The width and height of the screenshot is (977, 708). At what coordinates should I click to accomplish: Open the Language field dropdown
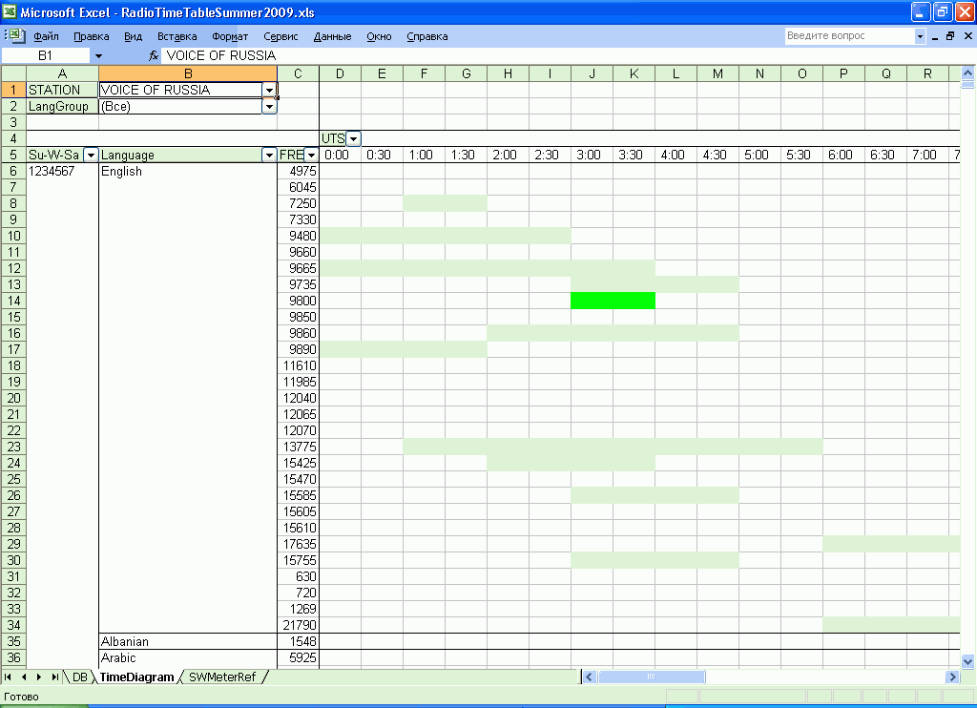coord(269,155)
